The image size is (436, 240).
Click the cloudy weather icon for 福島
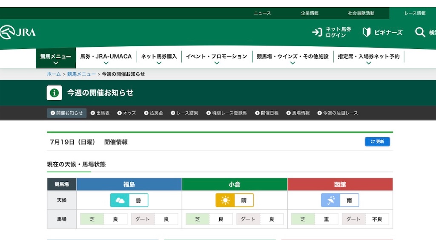pos(120,200)
